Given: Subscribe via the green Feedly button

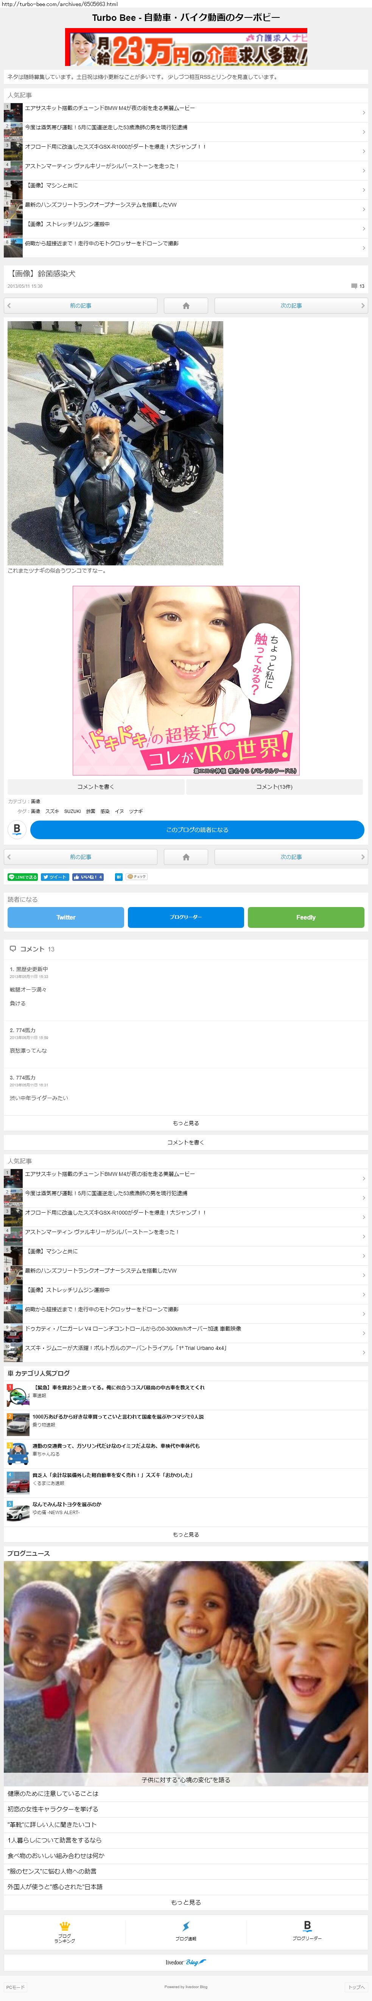Looking at the screenshot, I should pos(306,917).
